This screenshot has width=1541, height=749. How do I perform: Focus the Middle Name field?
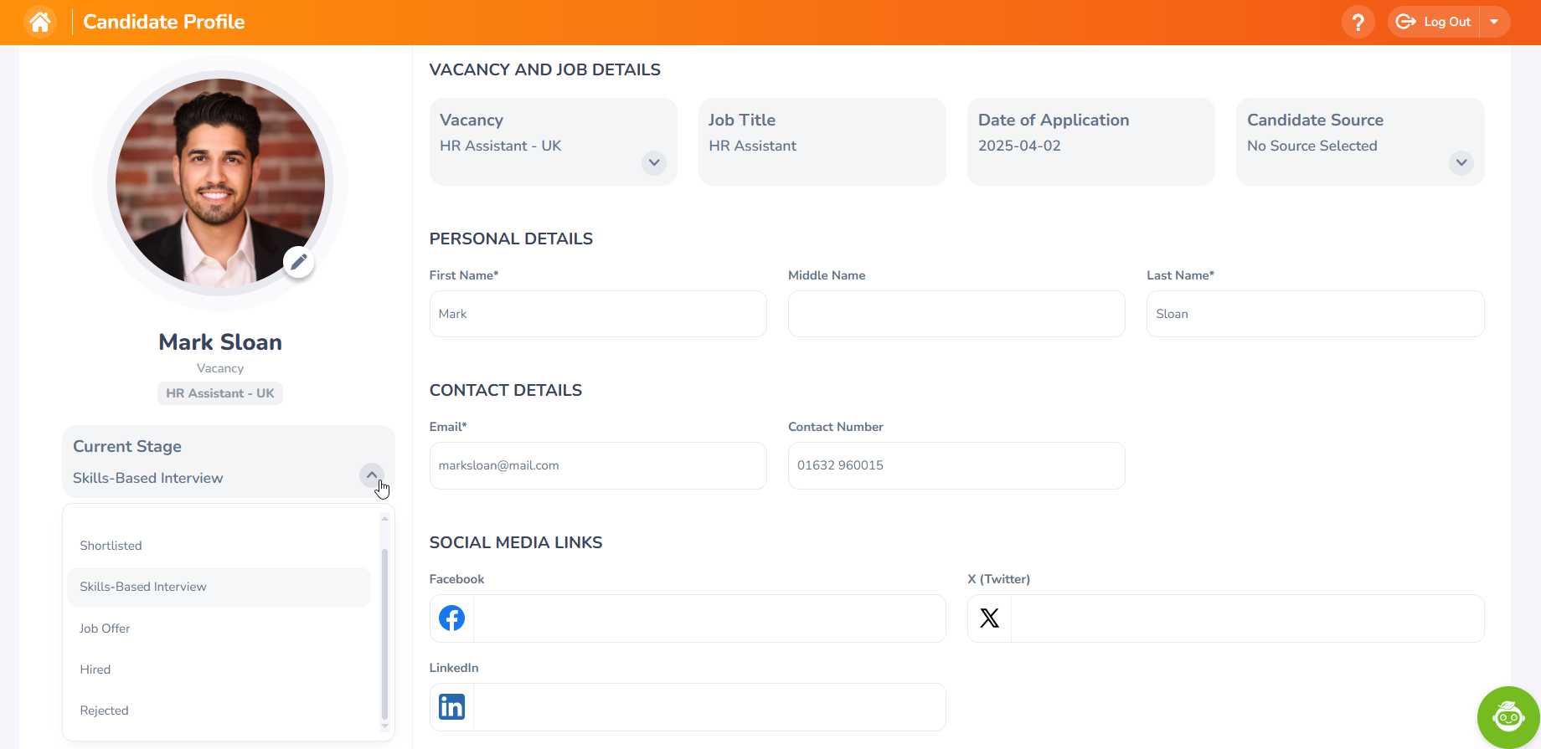pyautogui.click(x=956, y=314)
